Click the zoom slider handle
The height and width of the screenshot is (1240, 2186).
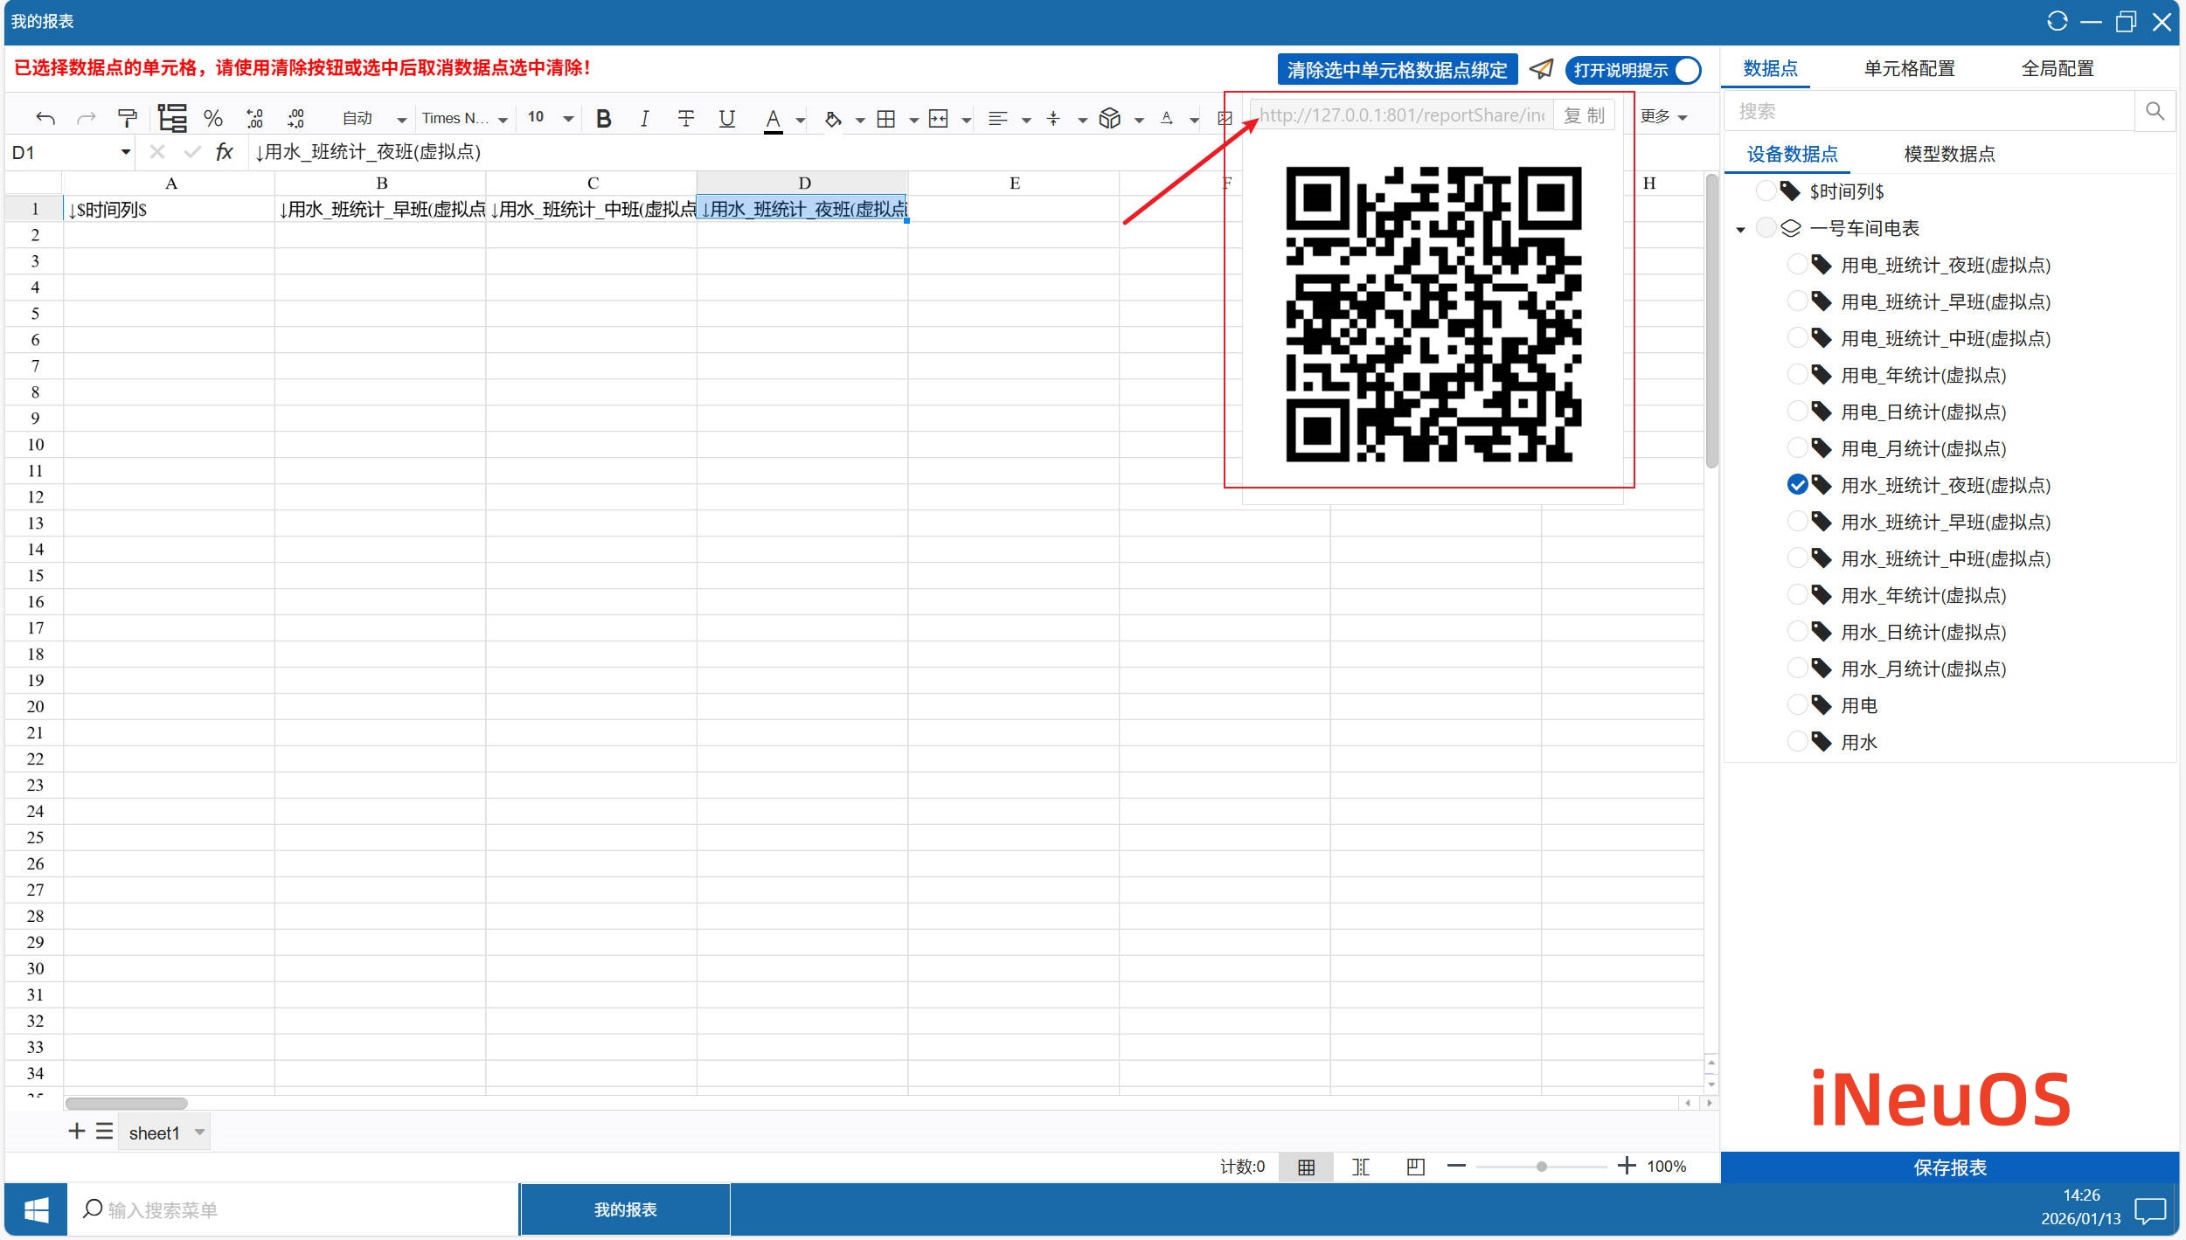(x=1542, y=1167)
